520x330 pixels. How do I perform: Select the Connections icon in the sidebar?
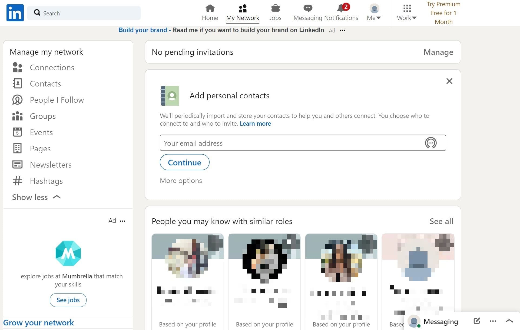[18, 67]
